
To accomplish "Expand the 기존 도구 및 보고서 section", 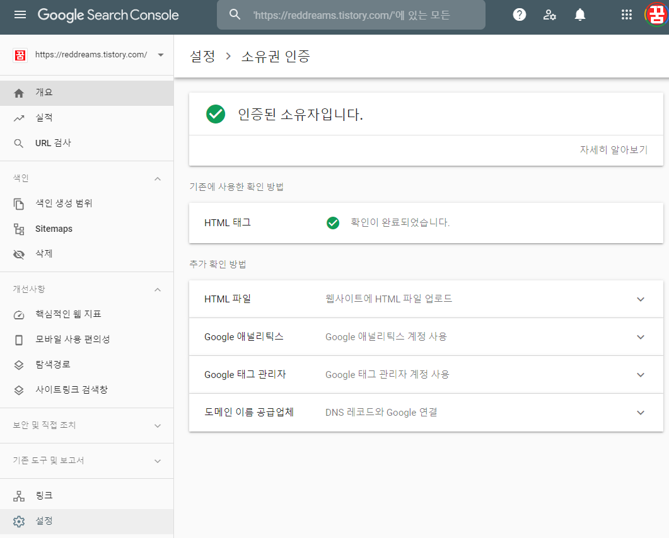I will click(x=158, y=461).
